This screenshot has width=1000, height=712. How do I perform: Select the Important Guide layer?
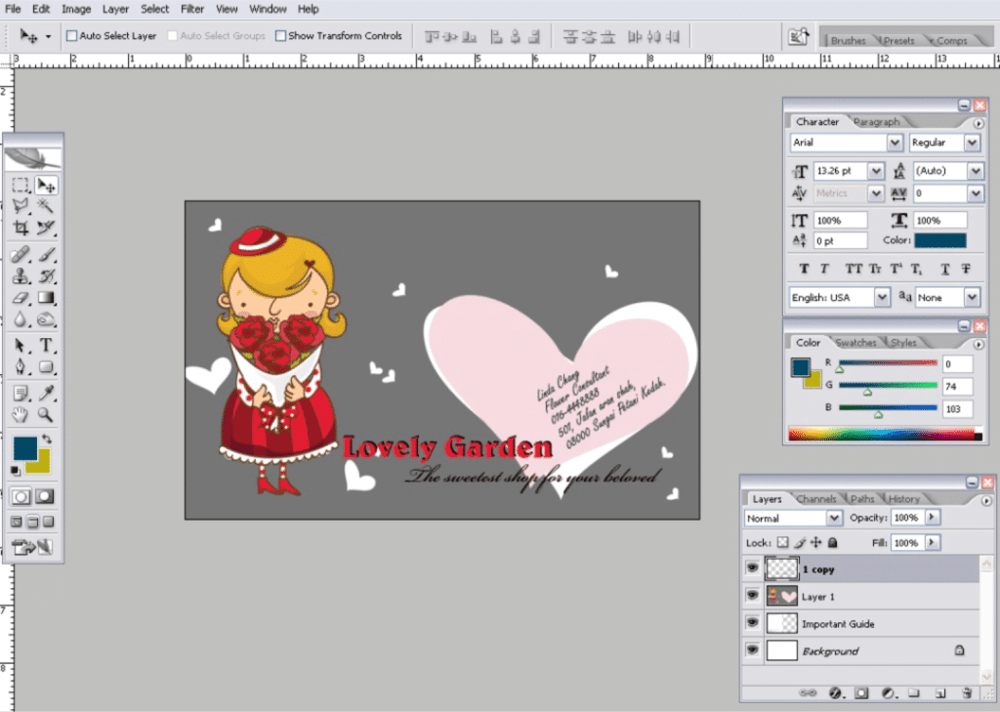[838, 624]
